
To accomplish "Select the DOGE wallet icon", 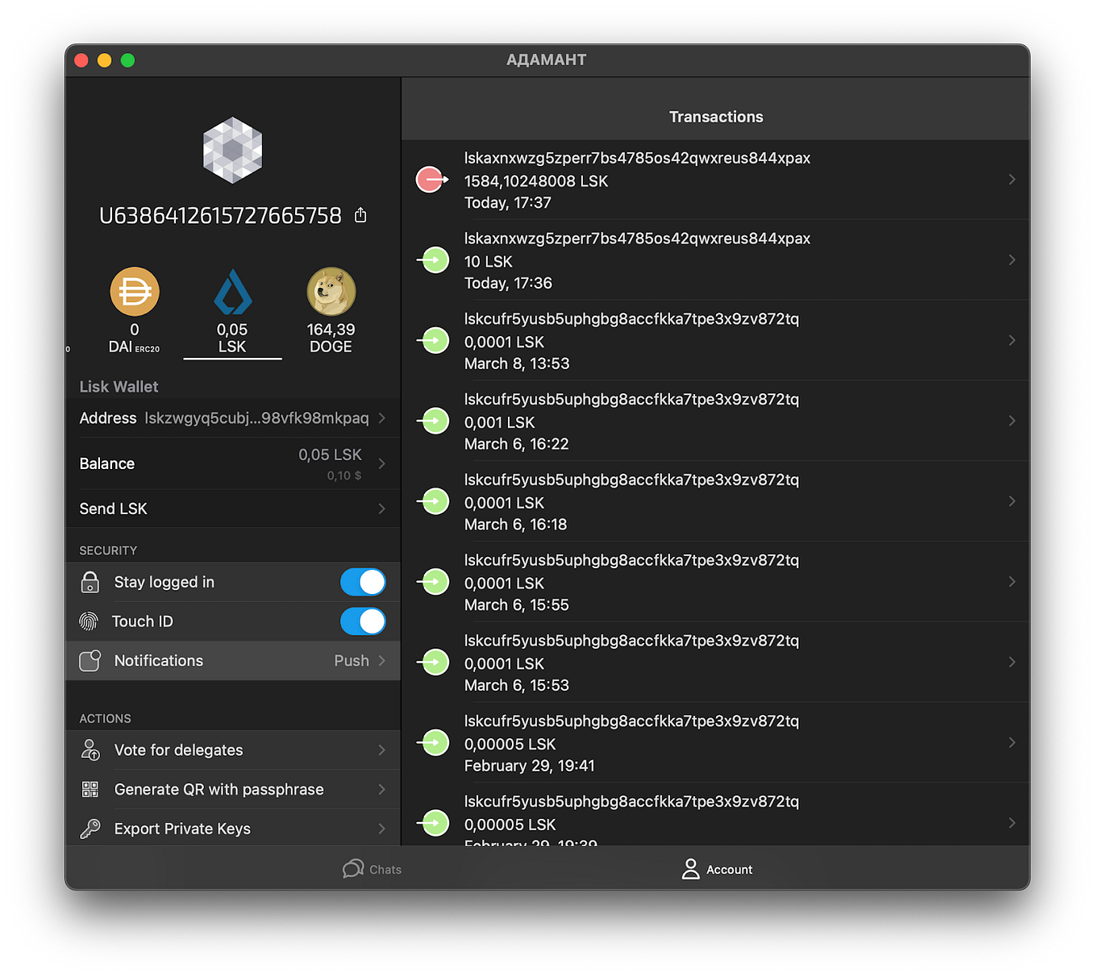I will [331, 292].
